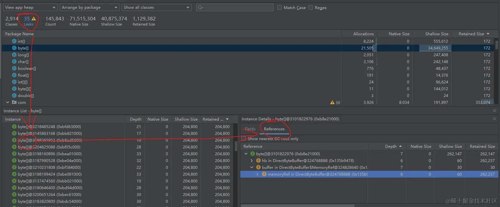The height and width of the screenshot is (207, 500).
Task: Open the View app heap dropdown
Action: tap(30, 7)
